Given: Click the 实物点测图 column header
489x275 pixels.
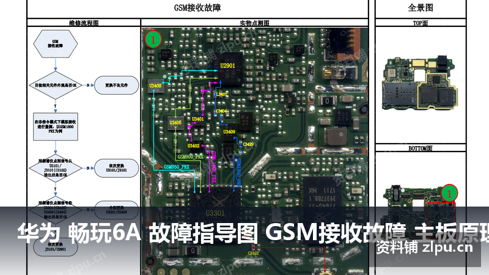Looking at the screenshot, I should point(254,23).
